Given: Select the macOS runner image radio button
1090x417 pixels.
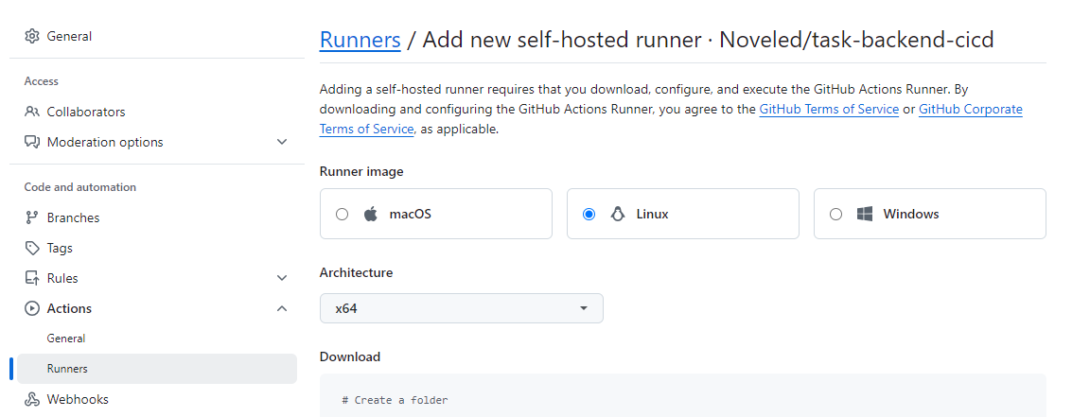Looking at the screenshot, I should click(x=342, y=214).
